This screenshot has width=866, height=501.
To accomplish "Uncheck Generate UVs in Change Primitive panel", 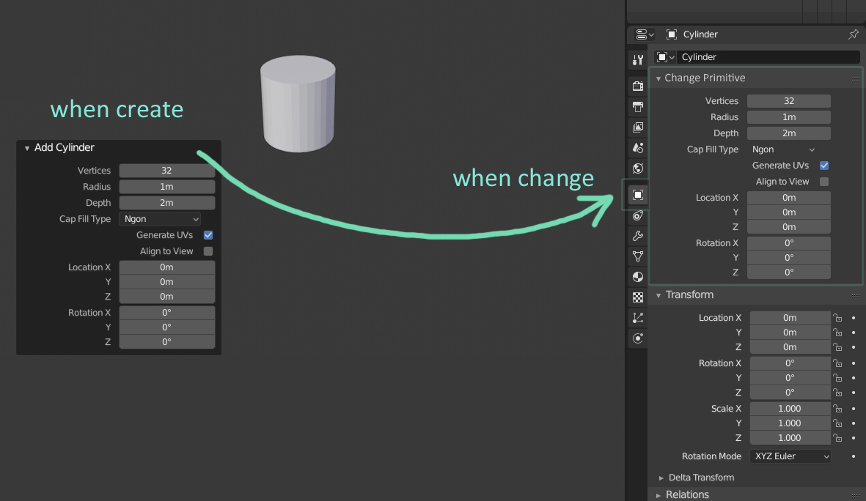I will pyautogui.click(x=824, y=166).
